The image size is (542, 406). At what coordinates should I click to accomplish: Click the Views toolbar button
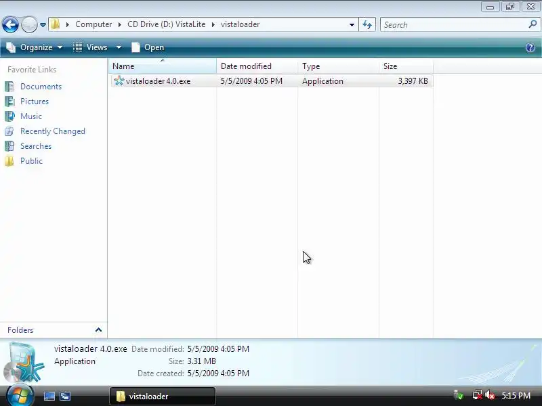[x=91, y=47]
